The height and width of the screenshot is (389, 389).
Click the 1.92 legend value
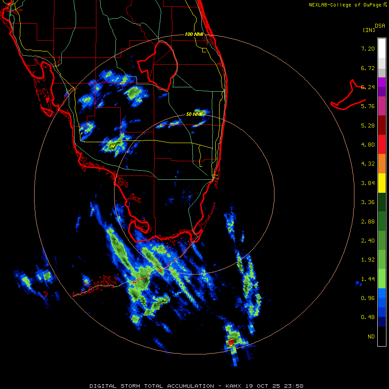pos(368,260)
